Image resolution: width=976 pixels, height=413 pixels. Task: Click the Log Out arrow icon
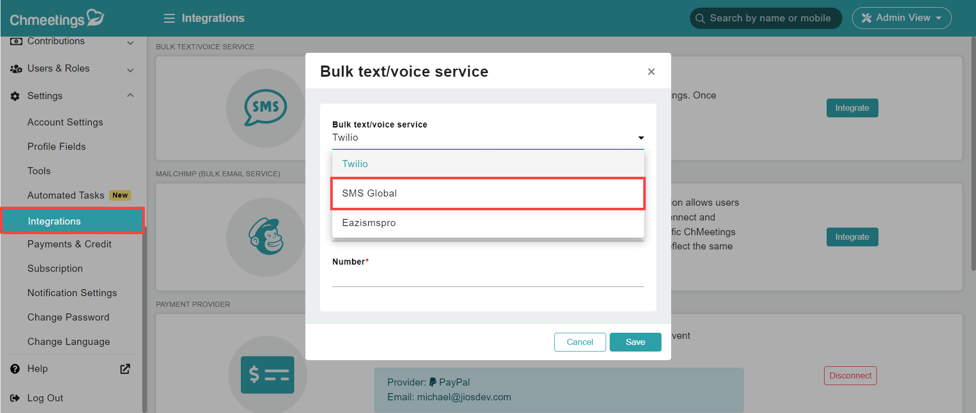coord(15,398)
